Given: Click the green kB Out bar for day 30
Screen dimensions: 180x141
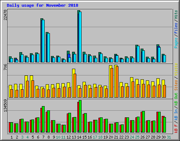Looking at the screenshot, I should coord(165,125).
